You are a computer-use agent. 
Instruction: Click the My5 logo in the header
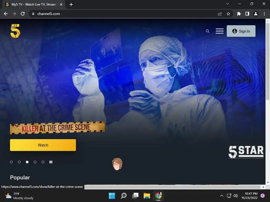(x=15, y=31)
